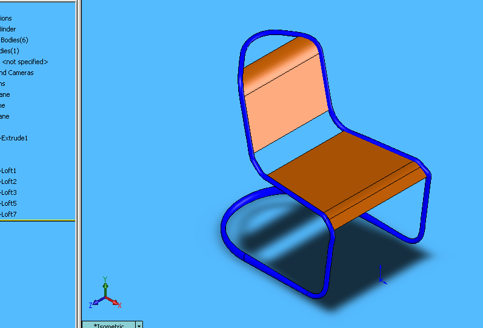The image size is (483, 328).
Task: Select the Surface-Loft1 feature row
Action: point(8,171)
